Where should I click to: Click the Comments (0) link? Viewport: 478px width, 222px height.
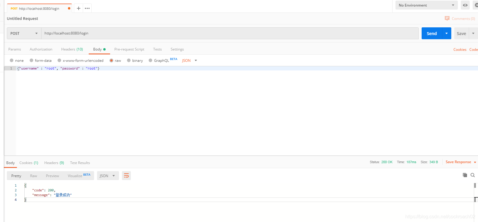(x=463, y=18)
